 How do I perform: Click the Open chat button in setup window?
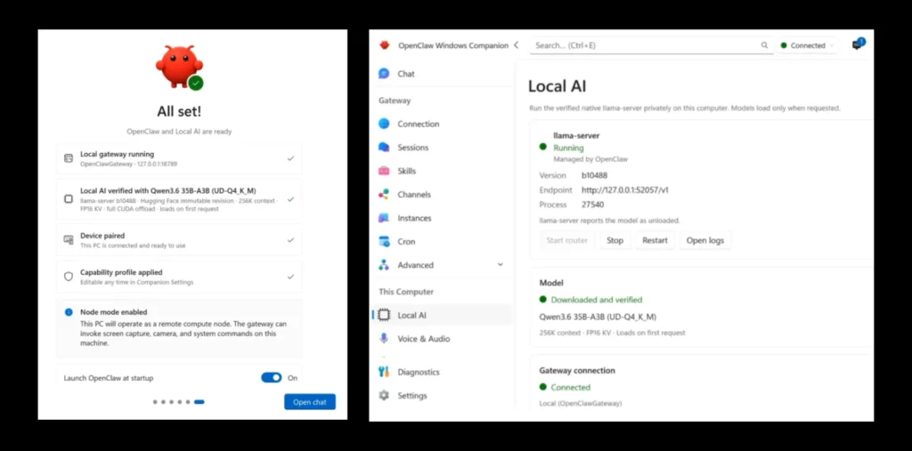pos(309,402)
